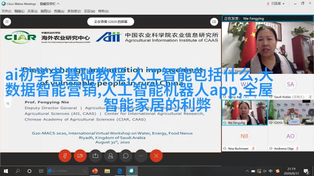
Task: Leave meeting with the red X button
Action: click(x=156, y=156)
